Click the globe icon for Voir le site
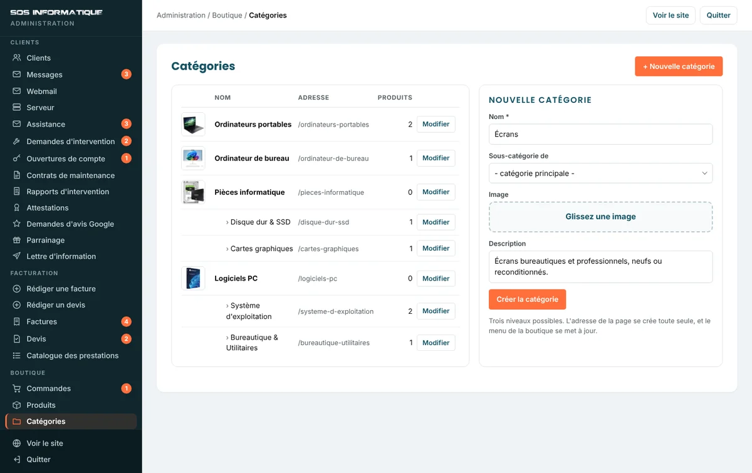This screenshot has height=473, width=752. click(17, 444)
